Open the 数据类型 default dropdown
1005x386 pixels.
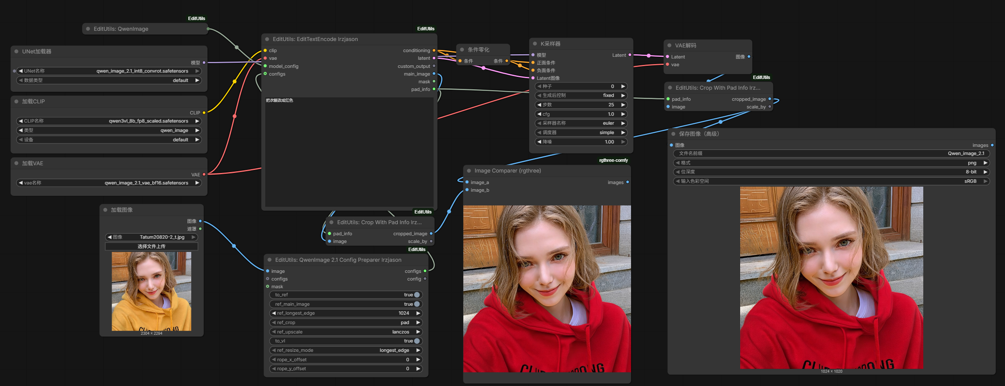click(x=109, y=80)
